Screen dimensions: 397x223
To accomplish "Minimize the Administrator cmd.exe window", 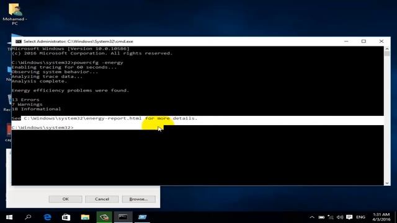I will tap(346, 42).
